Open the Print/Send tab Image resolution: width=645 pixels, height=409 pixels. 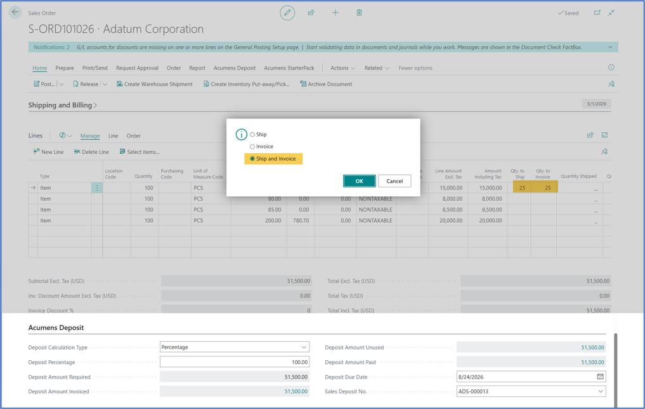pyautogui.click(x=94, y=68)
